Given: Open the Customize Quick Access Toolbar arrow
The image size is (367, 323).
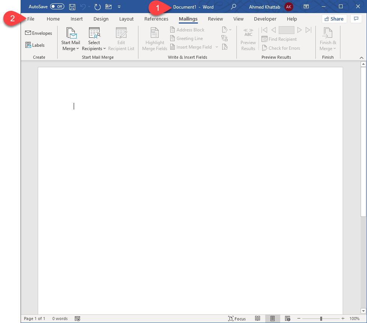Looking at the screenshot, I should click(x=119, y=7).
